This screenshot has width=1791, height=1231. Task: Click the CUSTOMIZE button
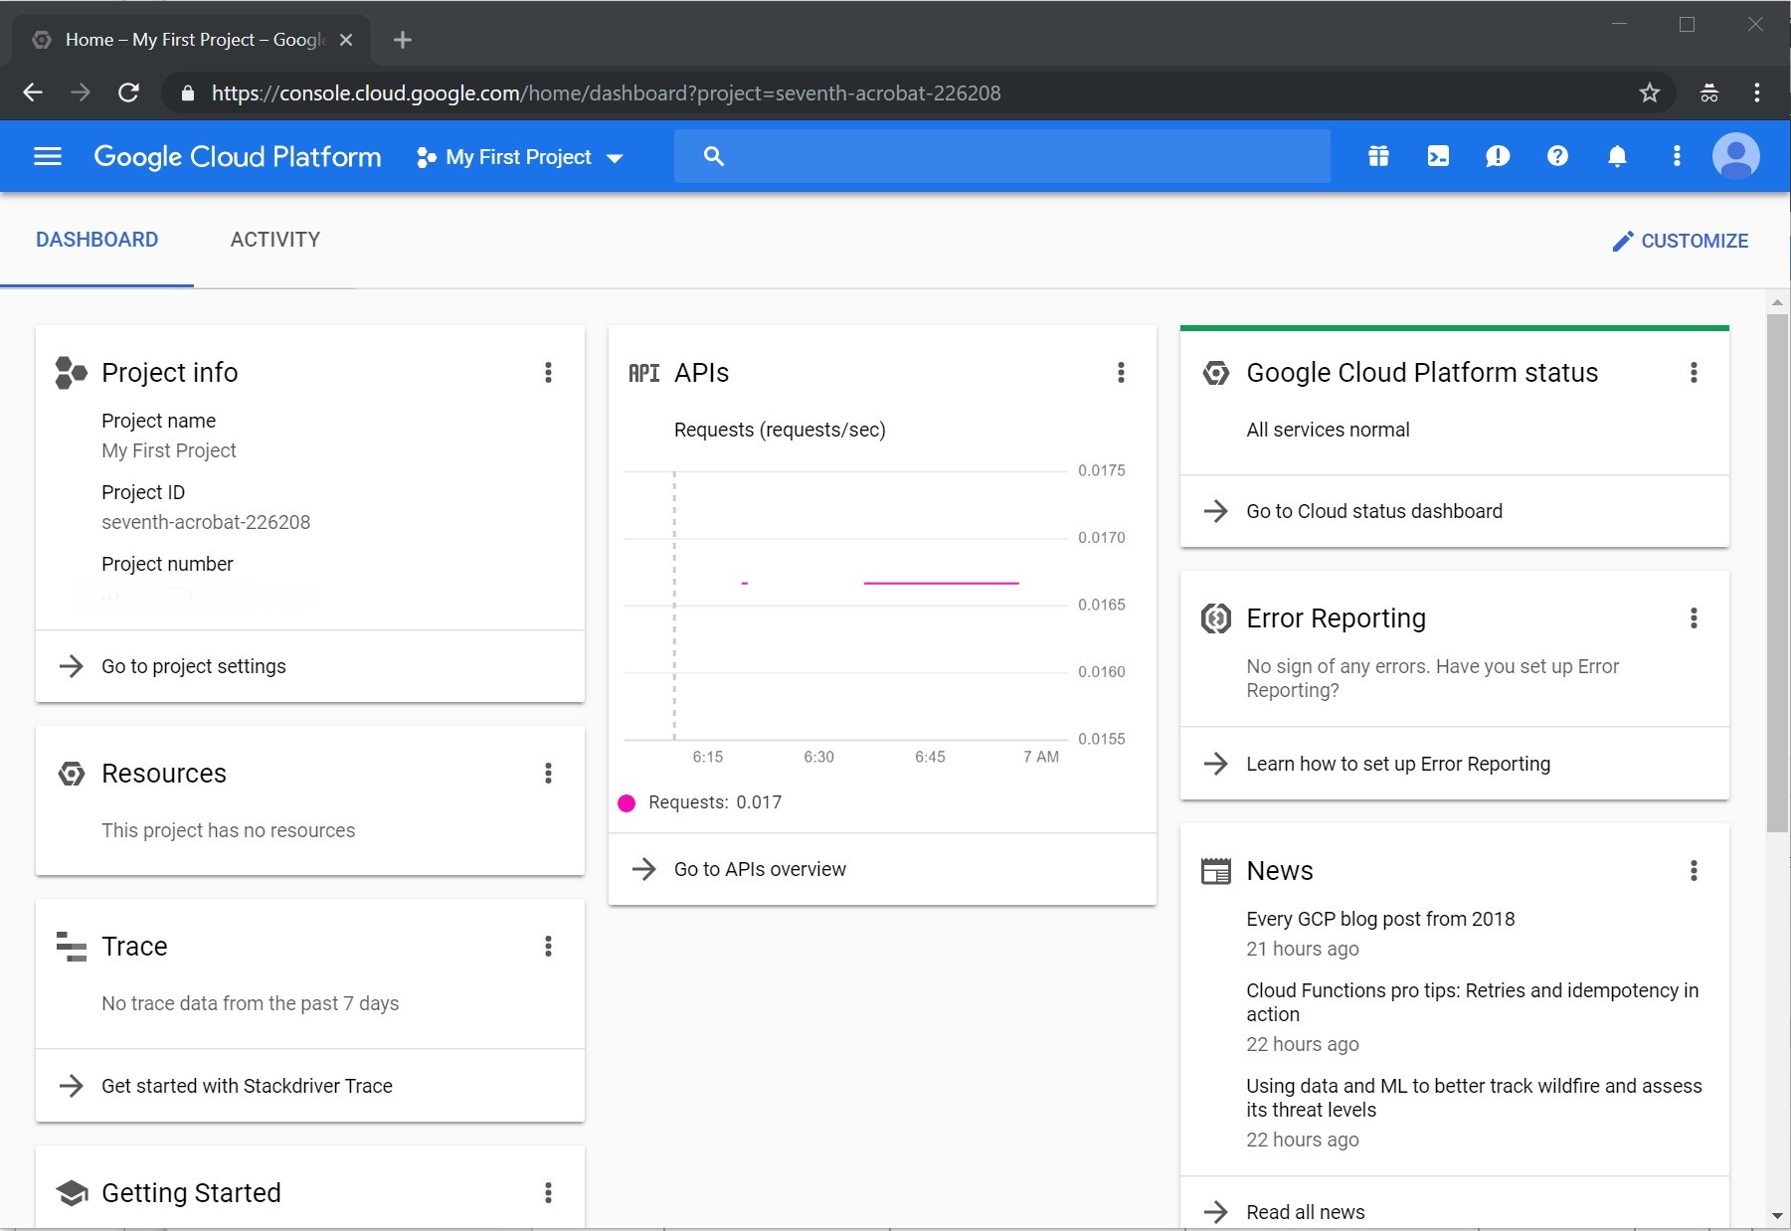(x=1681, y=241)
